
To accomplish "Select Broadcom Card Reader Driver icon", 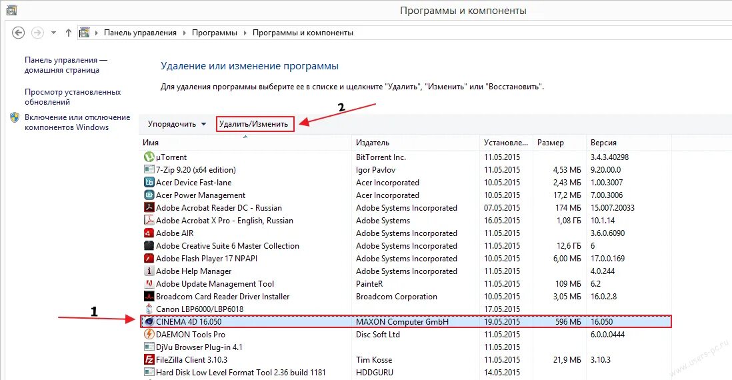I will click(149, 296).
